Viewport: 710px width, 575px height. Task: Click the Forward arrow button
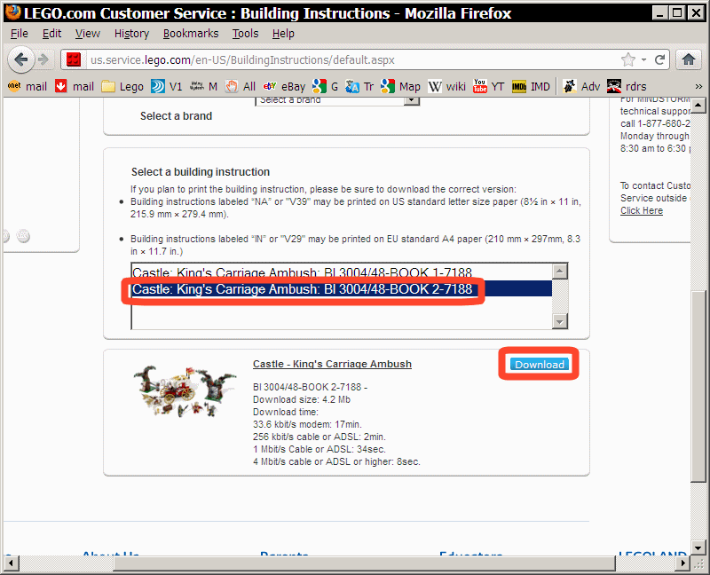coord(43,59)
